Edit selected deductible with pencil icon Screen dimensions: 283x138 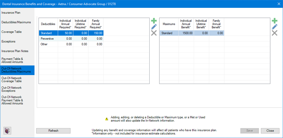pyautogui.click(x=154, y=27)
